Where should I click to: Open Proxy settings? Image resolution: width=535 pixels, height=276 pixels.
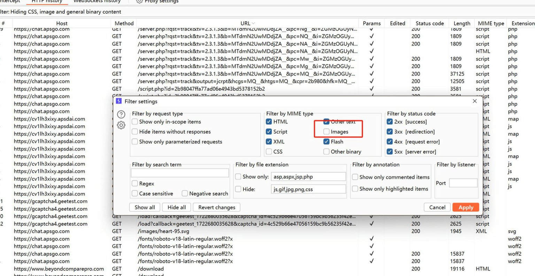coord(157,1)
